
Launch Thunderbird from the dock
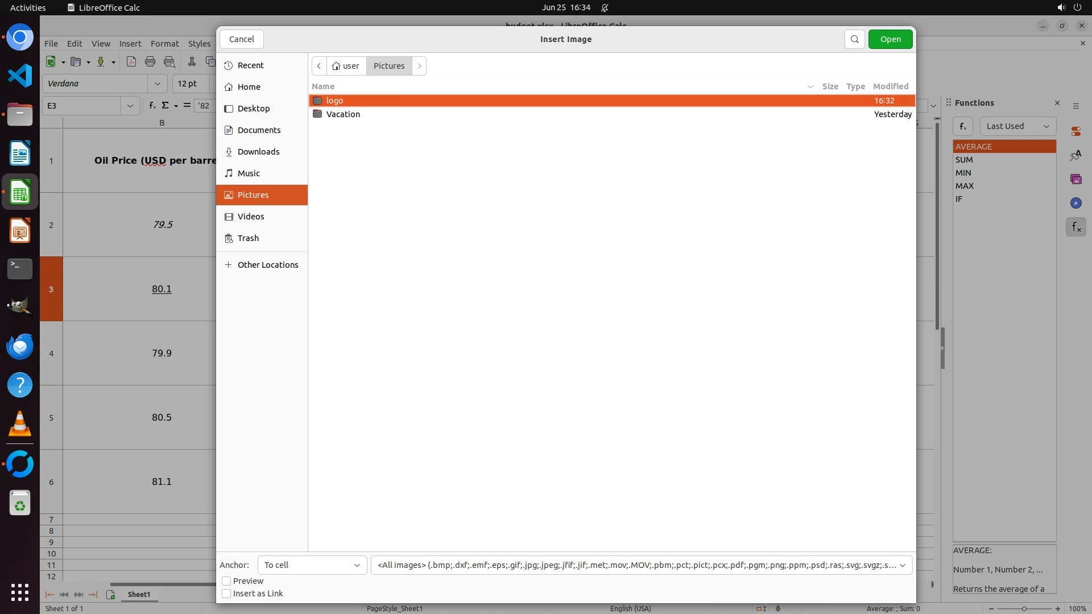[20, 347]
